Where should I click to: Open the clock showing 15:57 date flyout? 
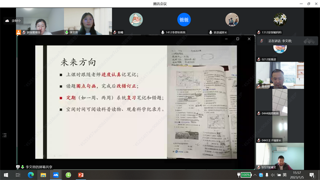tap(297, 175)
